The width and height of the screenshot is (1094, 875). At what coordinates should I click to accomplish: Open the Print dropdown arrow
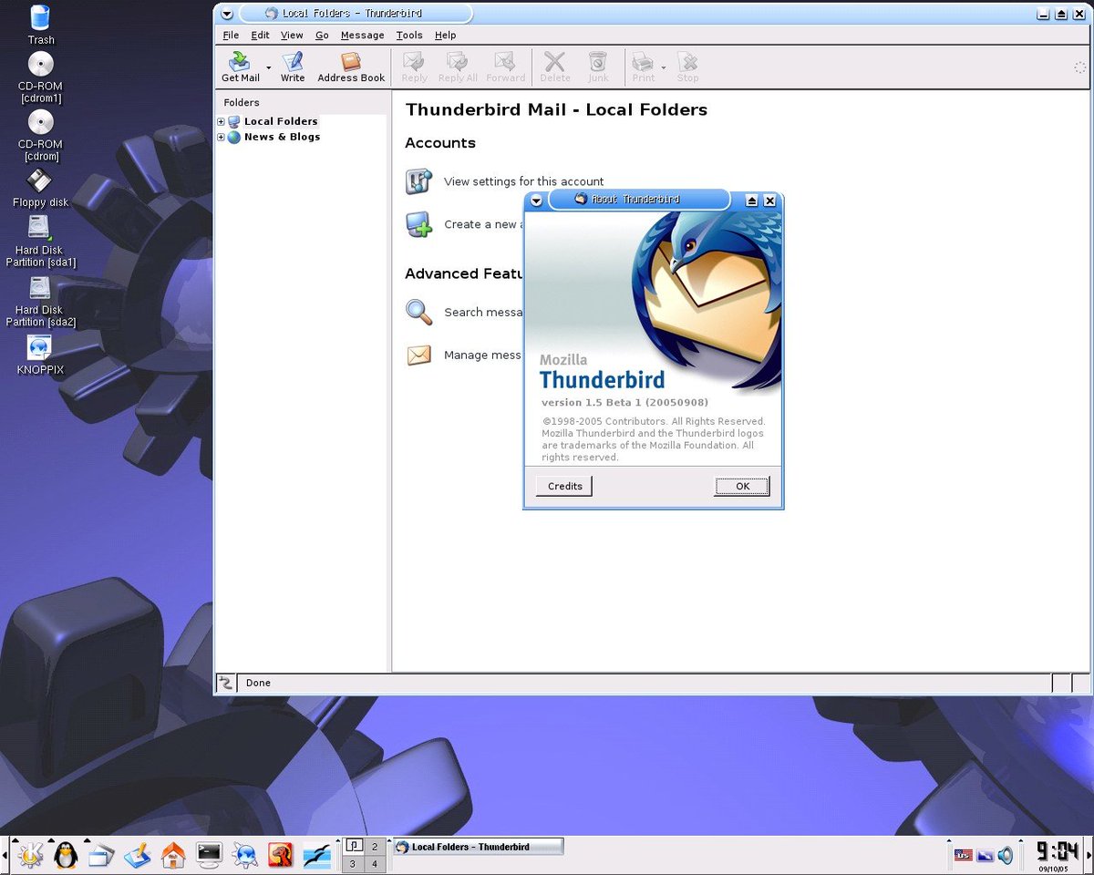tap(664, 67)
